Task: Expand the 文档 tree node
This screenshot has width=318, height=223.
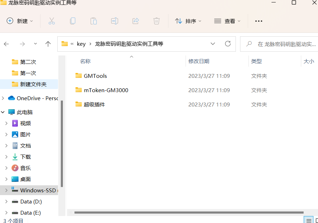Action: click(x=6, y=146)
